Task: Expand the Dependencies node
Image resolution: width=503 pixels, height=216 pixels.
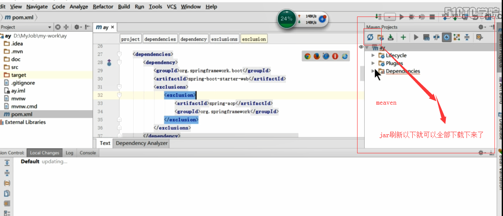Action: [x=373, y=71]
